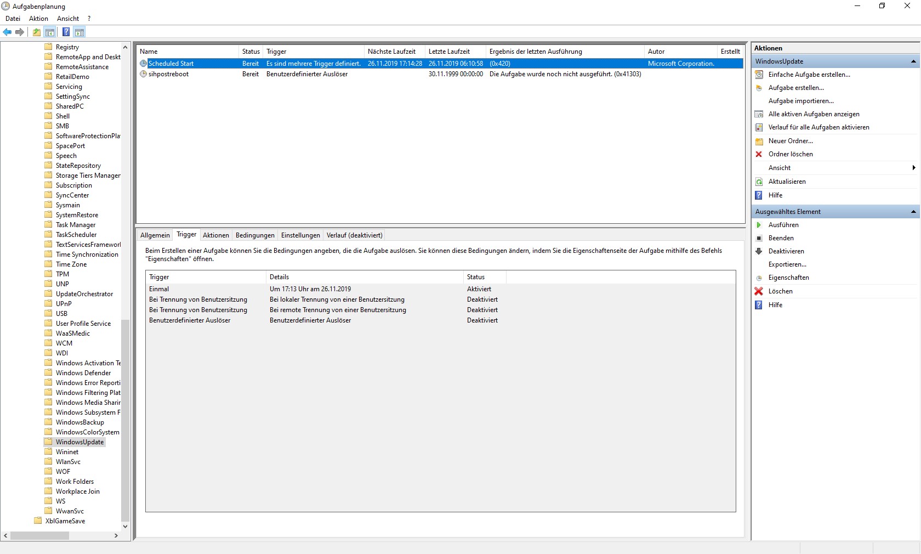Open 'Hilfe' in the 'Ausgewähltes Element' section

[775, 305]
